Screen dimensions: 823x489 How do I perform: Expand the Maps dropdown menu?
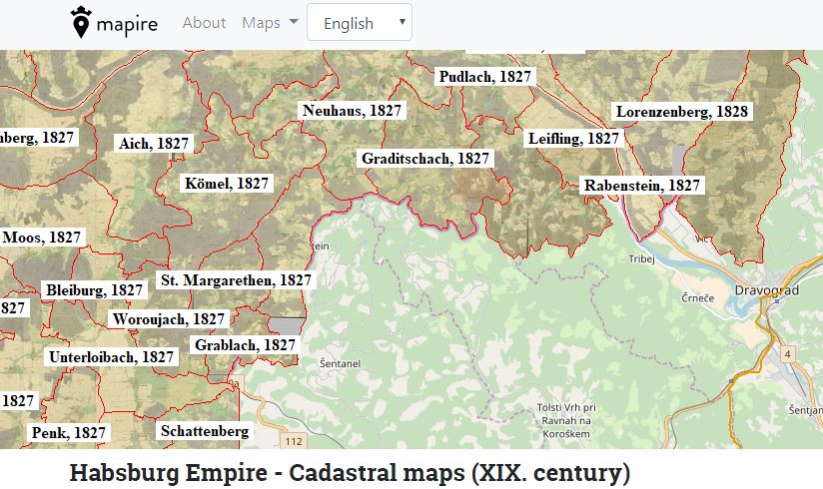270,22
